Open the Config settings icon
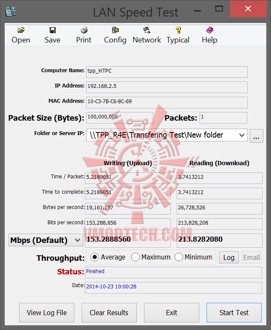271x330 pixels. pyautogui.click(x=115, y=30)
